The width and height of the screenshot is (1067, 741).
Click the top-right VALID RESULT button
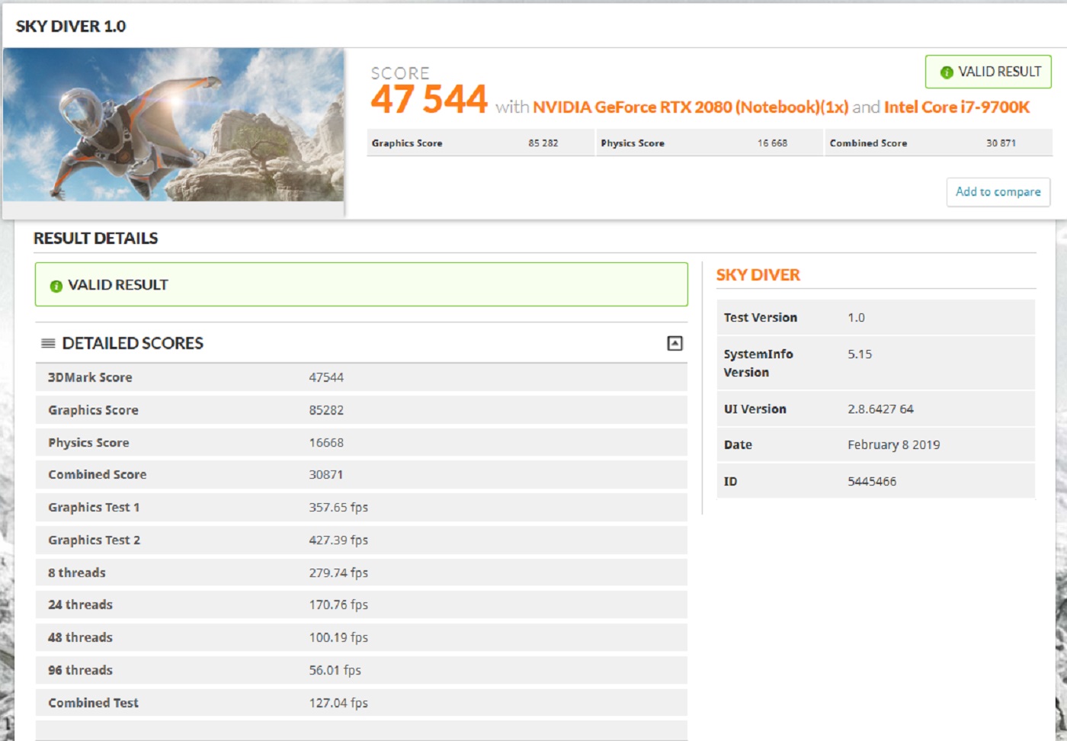click(x=988, y=72)
